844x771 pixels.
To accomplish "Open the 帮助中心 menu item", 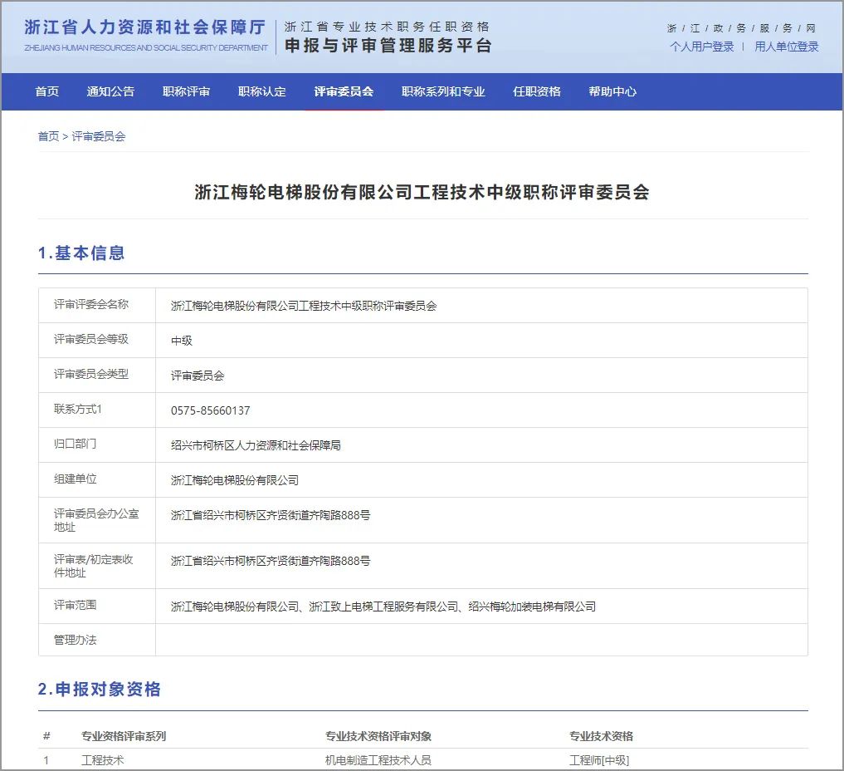I will (612, 91).
